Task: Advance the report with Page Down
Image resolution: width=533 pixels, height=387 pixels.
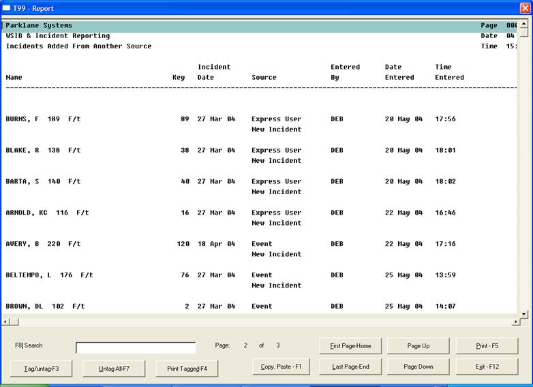Action: [418, 367]
